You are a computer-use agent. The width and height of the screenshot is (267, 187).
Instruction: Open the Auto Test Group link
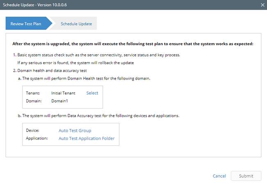pos(75,131)
